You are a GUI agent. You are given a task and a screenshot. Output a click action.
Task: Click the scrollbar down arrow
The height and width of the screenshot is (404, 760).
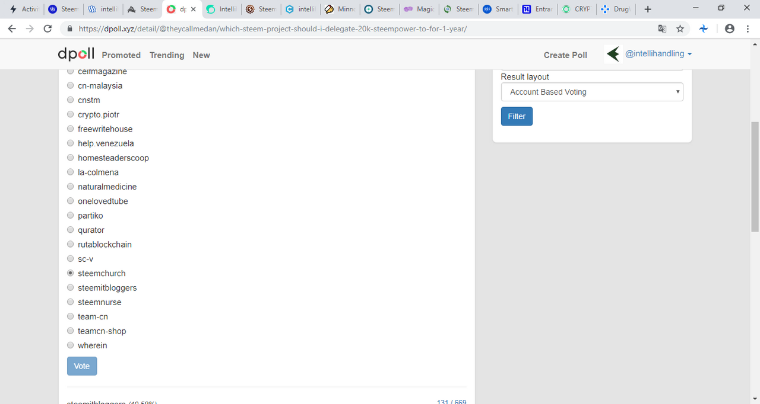click(755, 399)
